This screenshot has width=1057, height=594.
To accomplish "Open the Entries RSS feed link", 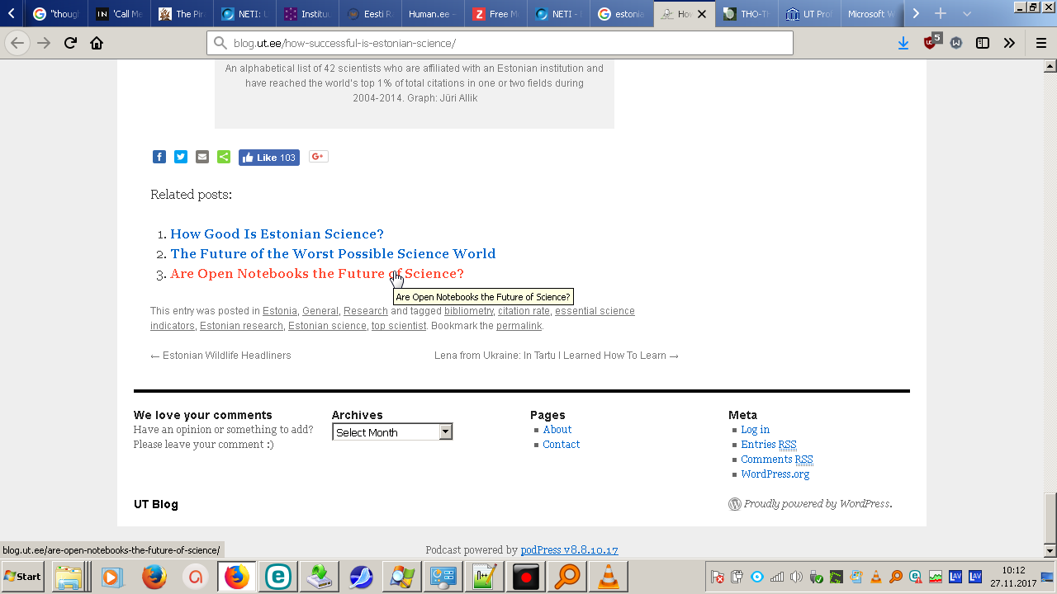I will pos(769,445).
